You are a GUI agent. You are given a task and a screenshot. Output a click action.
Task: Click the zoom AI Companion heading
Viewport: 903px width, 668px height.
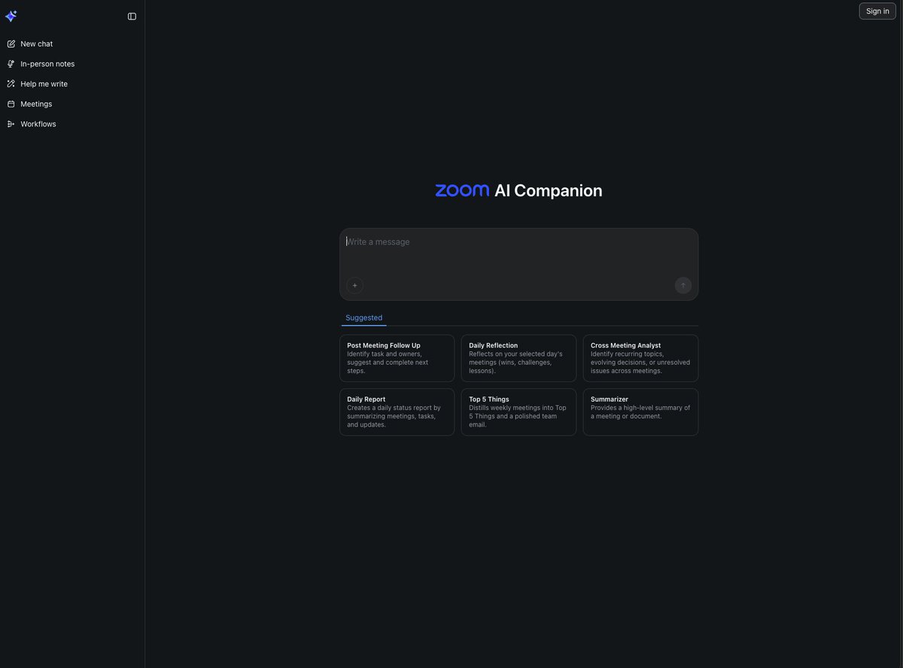coord(518,190)
